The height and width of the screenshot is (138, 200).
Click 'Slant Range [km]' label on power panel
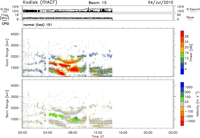pyautogui.click(x=7, y=53)
